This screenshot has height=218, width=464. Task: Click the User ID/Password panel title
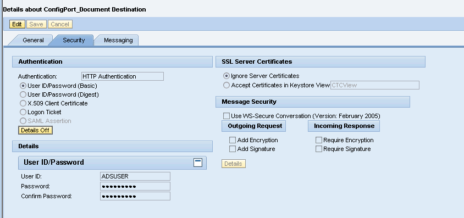[54, 162]
